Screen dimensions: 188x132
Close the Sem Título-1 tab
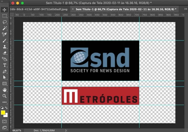click(73, 9)
